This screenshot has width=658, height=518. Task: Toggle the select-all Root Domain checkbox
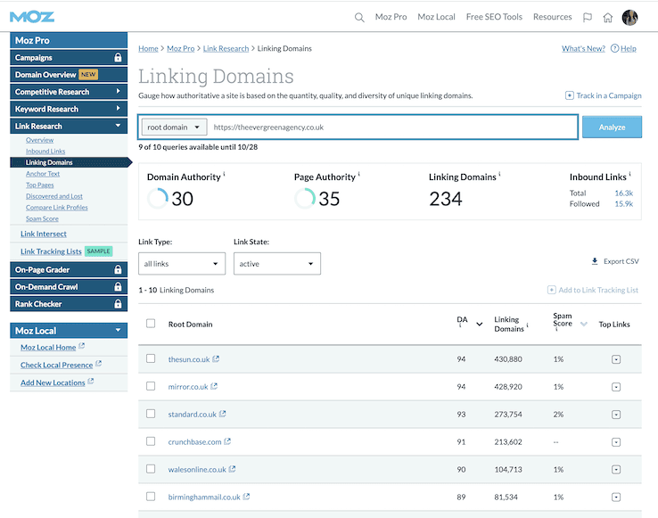pyautogui.click(x=151, y=324)
